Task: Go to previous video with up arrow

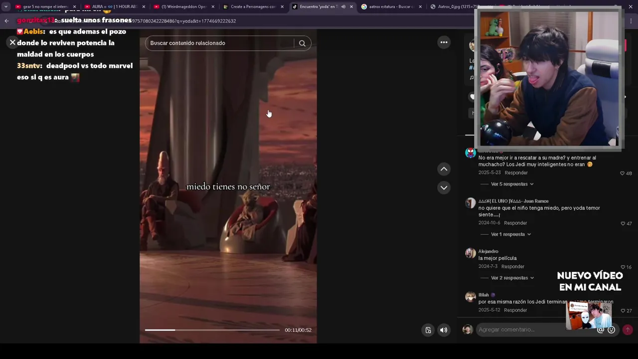Action: tap(444, 169)
